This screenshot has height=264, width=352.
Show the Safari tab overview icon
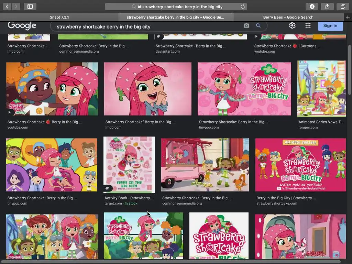(343, 7)
